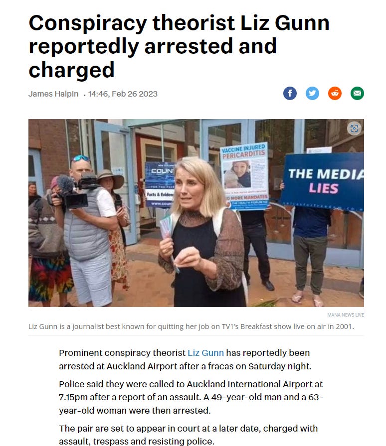The image size is (386, 446).
Task: Click the article headline
Action: click(x=179, y=46)
